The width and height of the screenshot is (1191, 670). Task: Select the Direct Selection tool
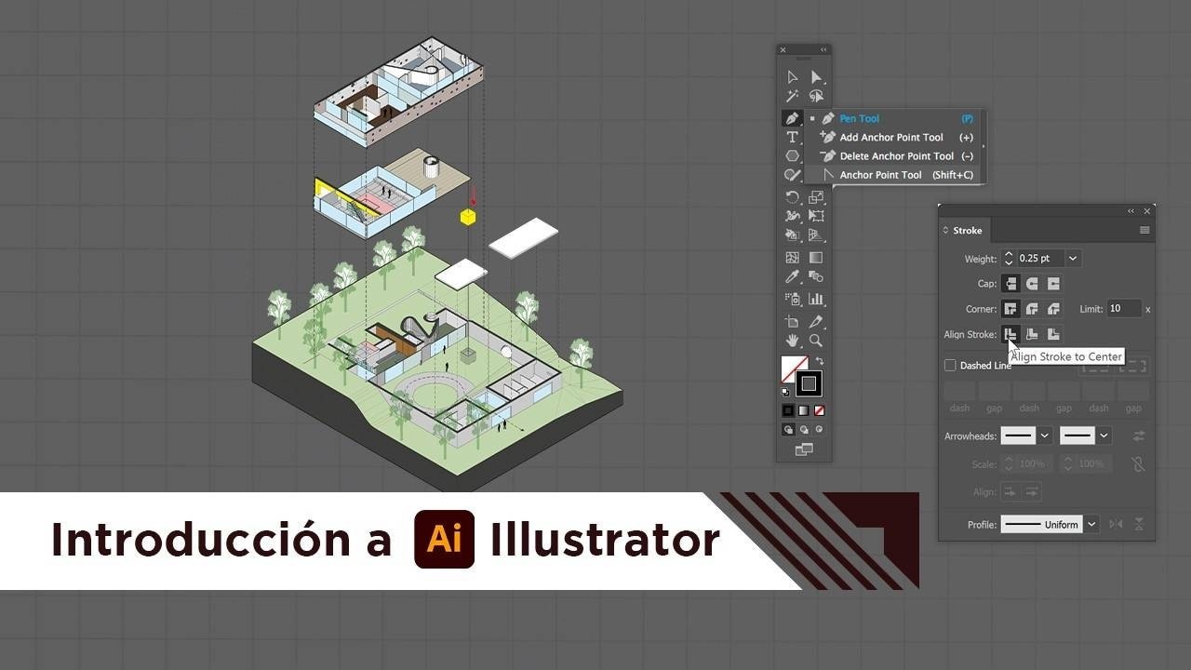[816, 77]
